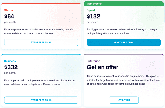Select the Enterprise plan label

(93, 61)
